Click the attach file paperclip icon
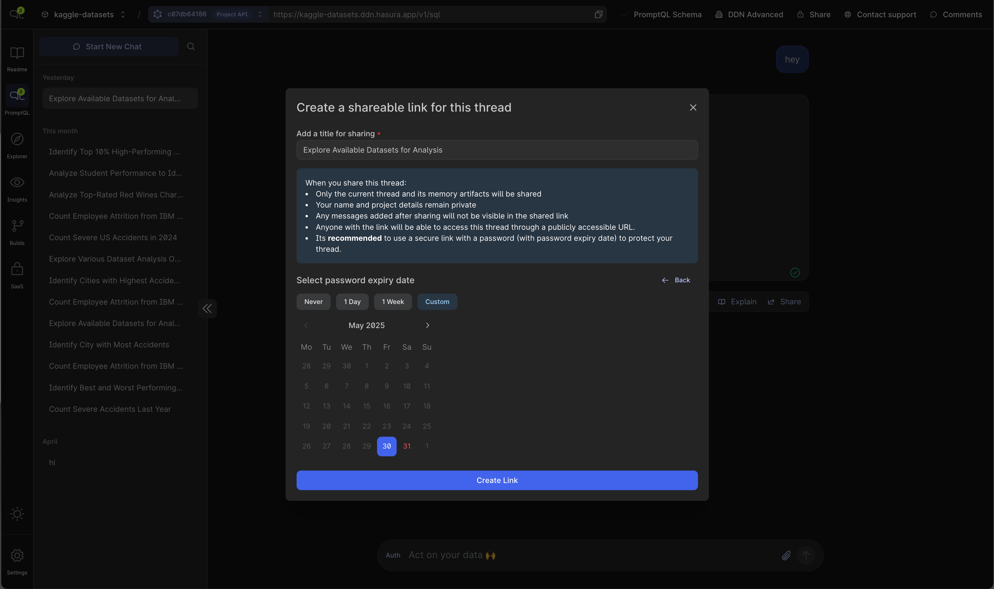The image size is (994, 589). pyautogui.click(x=786, y=555)
